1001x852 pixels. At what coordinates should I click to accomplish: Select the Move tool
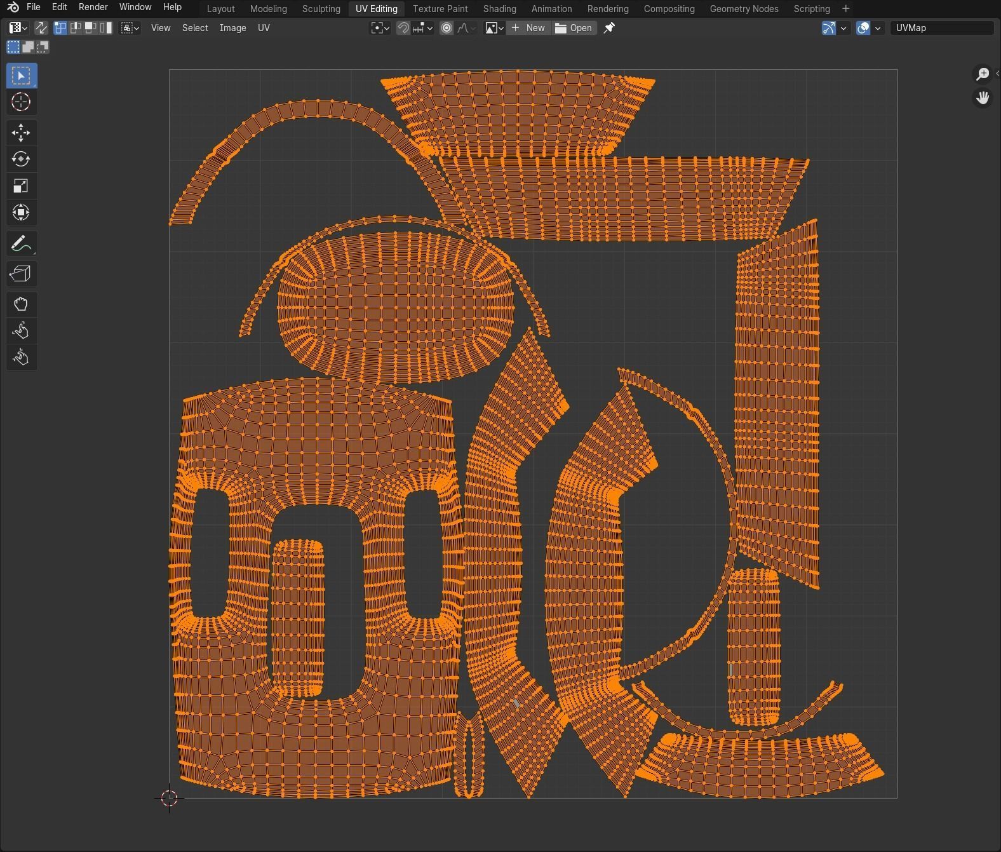click(x=21, y=133)
